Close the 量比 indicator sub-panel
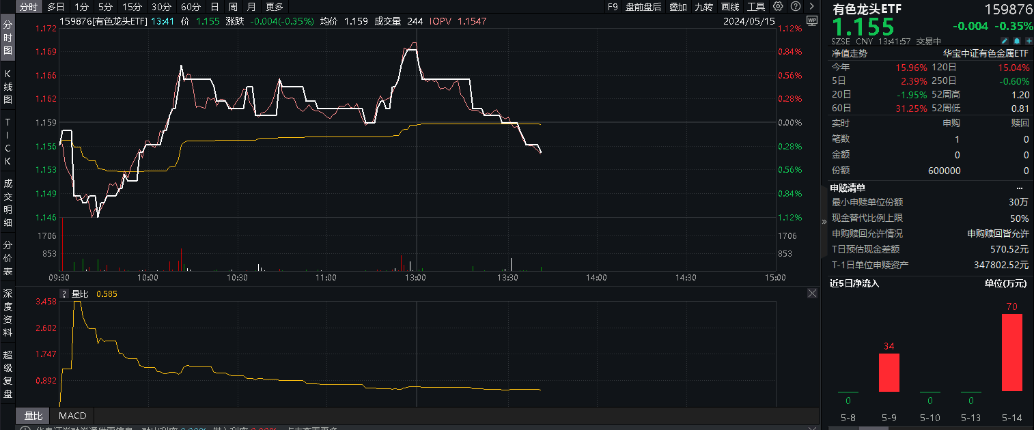Image resolution: width=1034 pixels, height=430 pixels. pyautogui.click(x=812, y=293)
